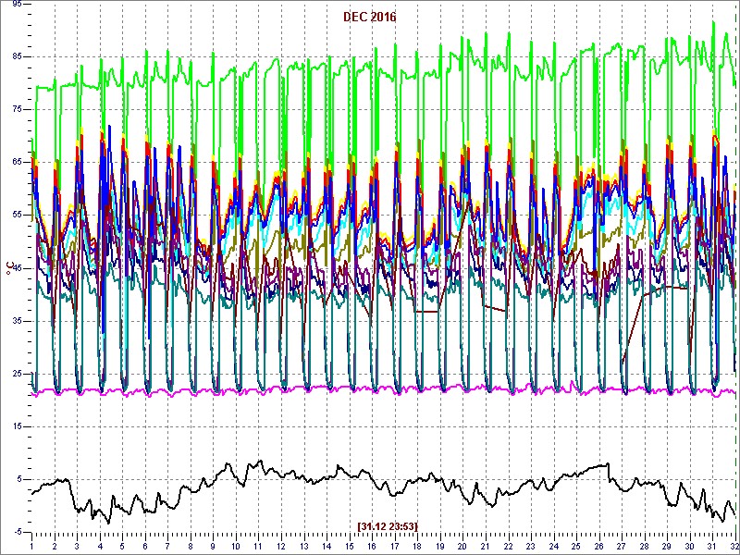The width and height of the screenshot is (740, 555).
Task: Select day "5" on the date axis
Action: 122,546
